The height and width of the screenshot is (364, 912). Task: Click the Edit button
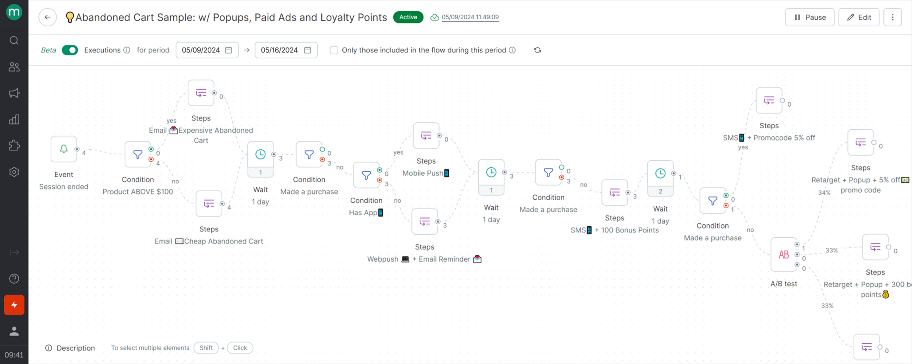click(859, 17)
